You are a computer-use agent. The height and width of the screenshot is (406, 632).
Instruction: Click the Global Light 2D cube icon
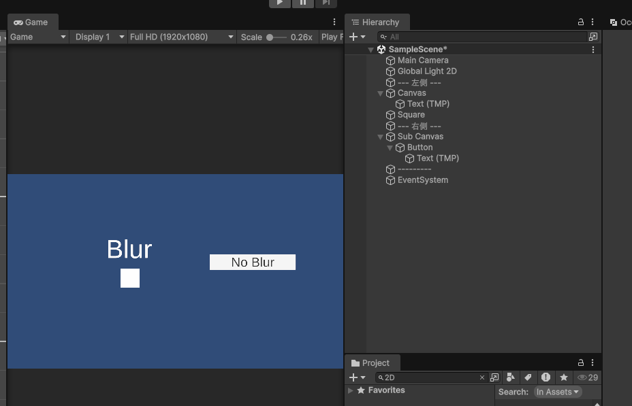390,71
